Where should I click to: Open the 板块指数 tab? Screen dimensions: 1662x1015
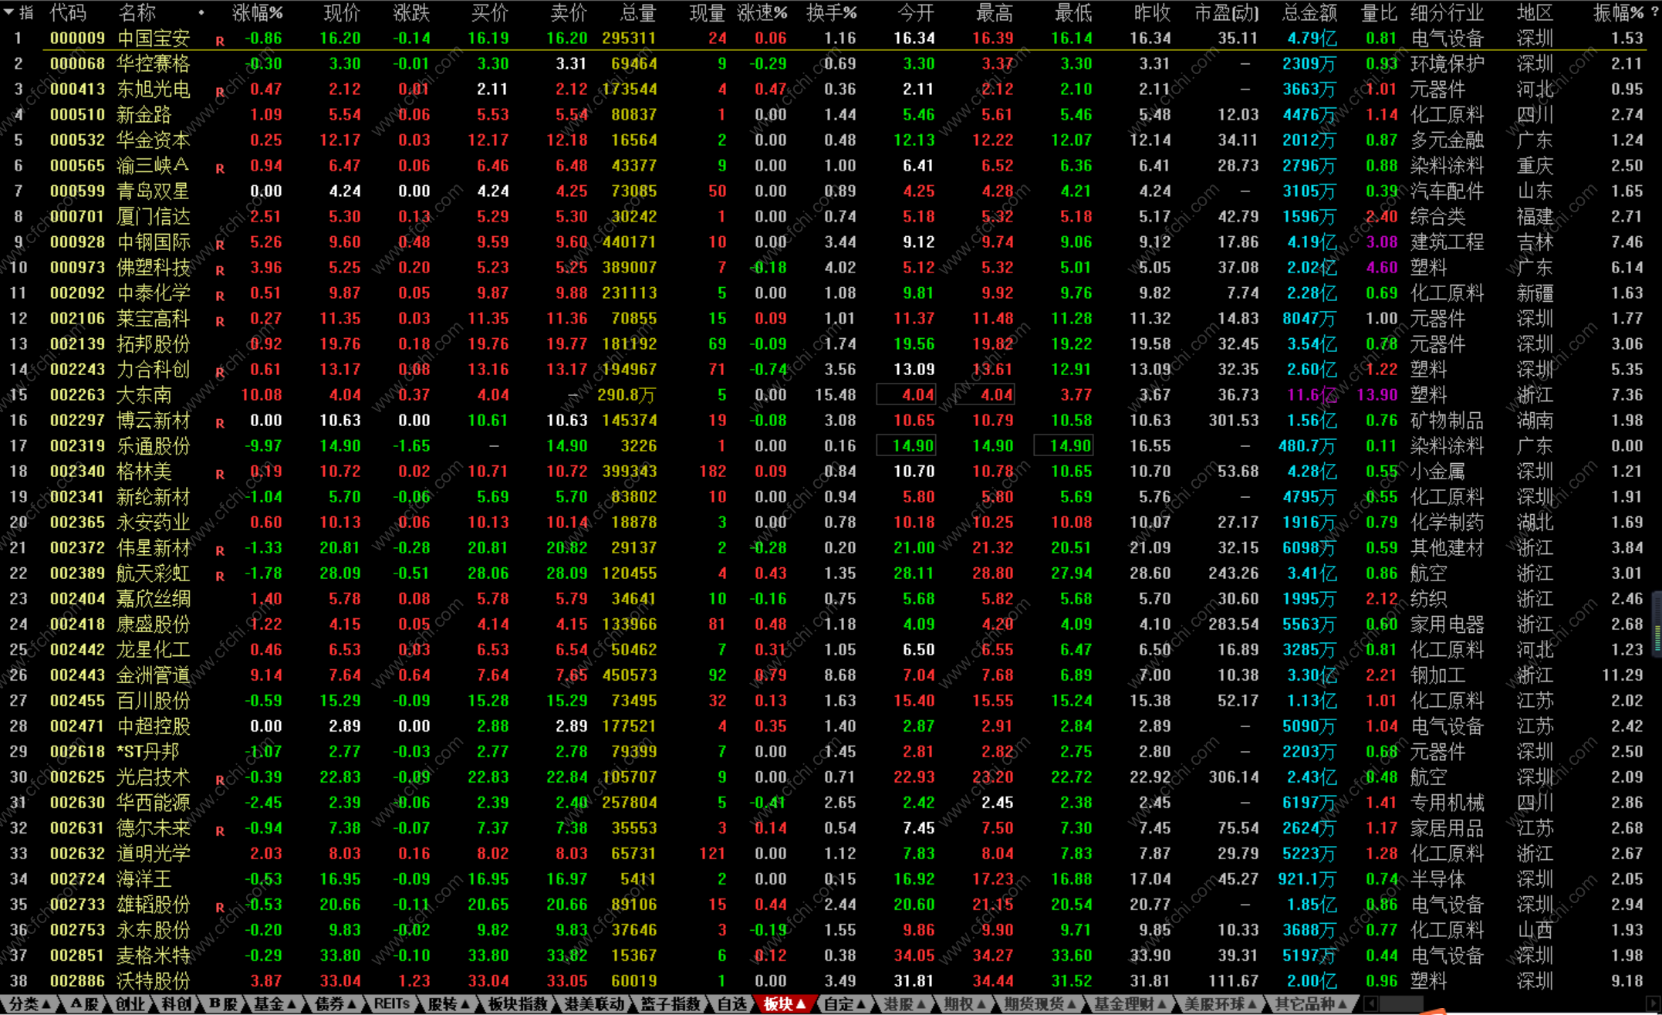pyautogui.click(x=517, y=1004)
